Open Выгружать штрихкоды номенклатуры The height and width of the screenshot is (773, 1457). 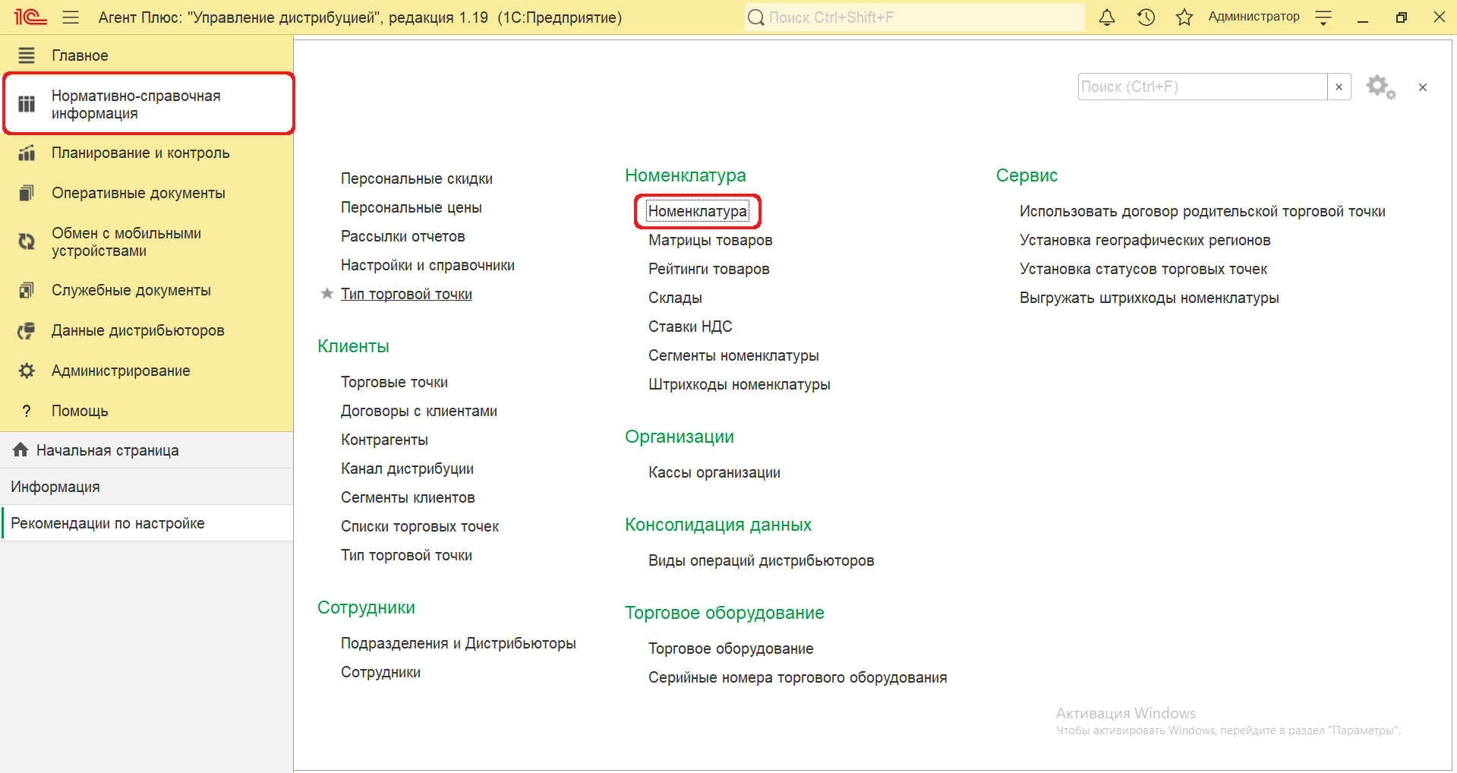coord(1149,298)
